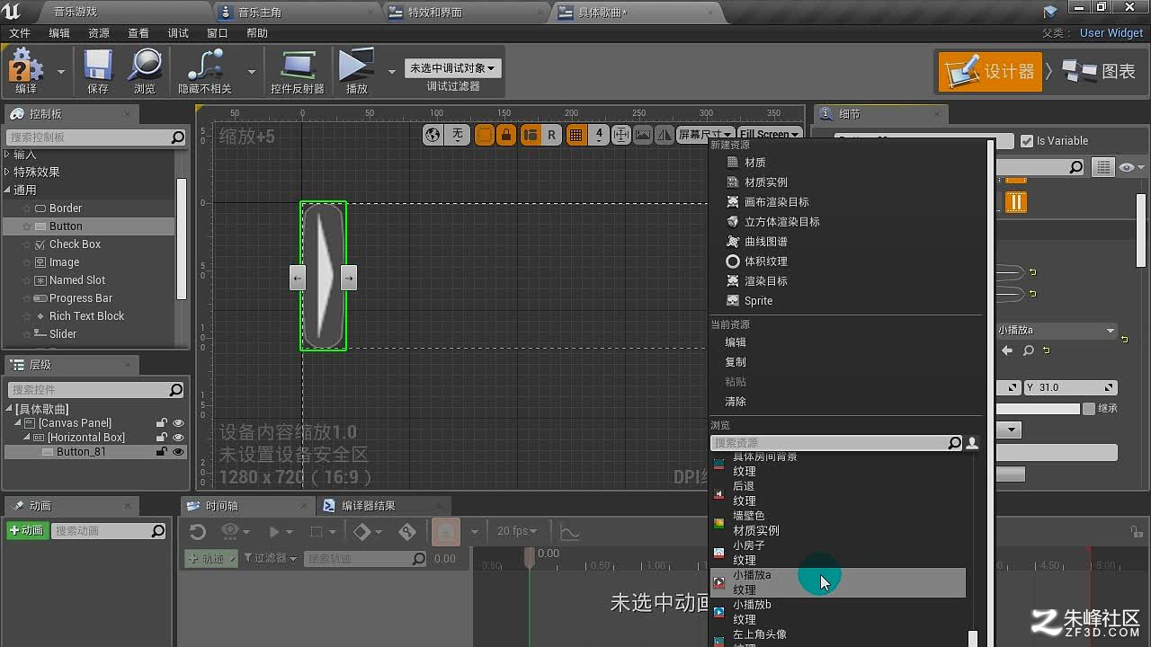The height and width of the screenshot is (647, 1151).
Task: Click the zoom-to-fit icon in viewport toolbar
Action: tap(621, 135)
